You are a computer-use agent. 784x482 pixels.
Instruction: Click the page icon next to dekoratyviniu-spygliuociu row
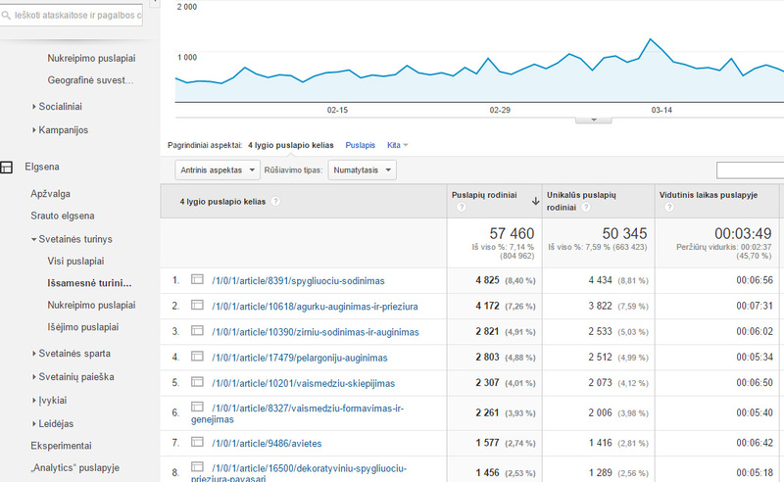click(197, 467)
